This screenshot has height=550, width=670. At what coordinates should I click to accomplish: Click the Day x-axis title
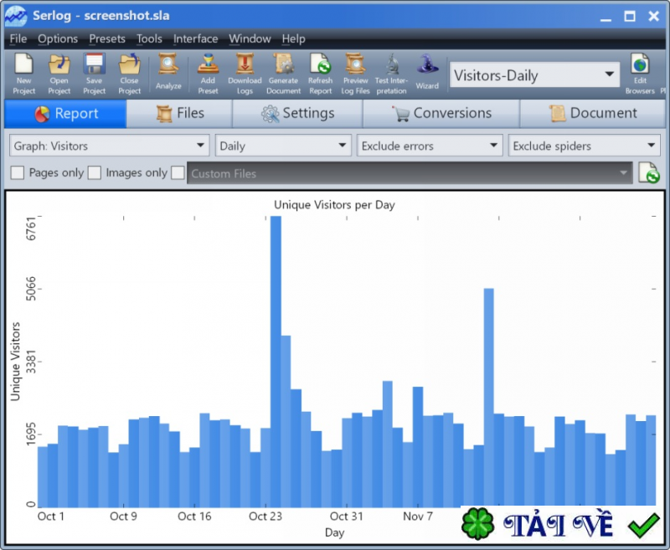tap(334, 532)
